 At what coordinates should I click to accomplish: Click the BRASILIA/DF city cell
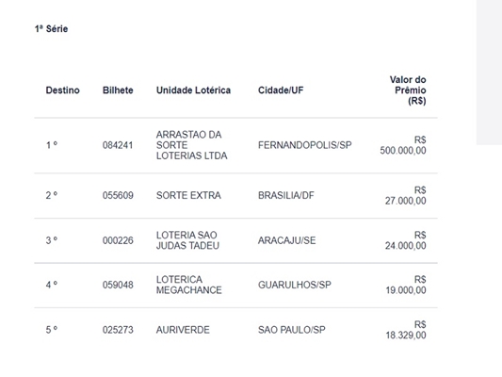[x=286, y=195]
